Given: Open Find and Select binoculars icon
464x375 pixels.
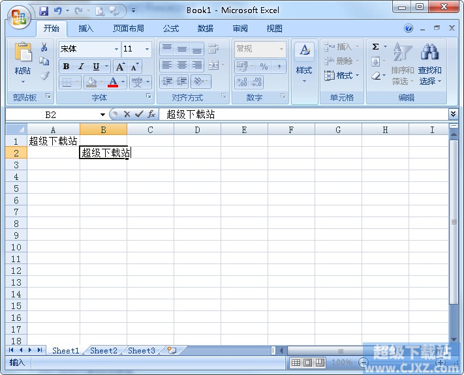Looking at the screenshot, I should (429, 53).
